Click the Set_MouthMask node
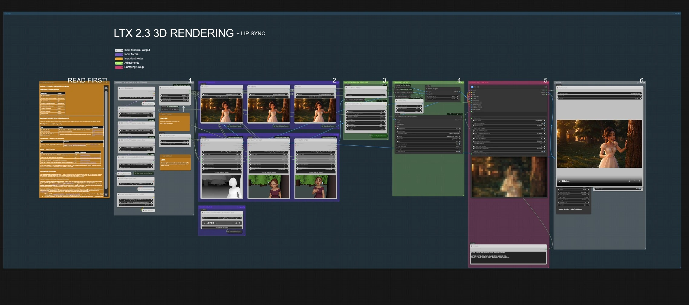The image size is (689, 305). [379, 136]
